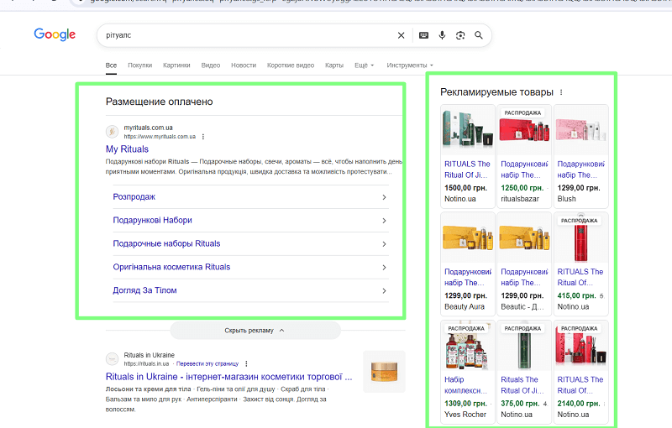Click the Размещение оплачено heading
Viewport: 672px width, 428px height.
(160, 102)
